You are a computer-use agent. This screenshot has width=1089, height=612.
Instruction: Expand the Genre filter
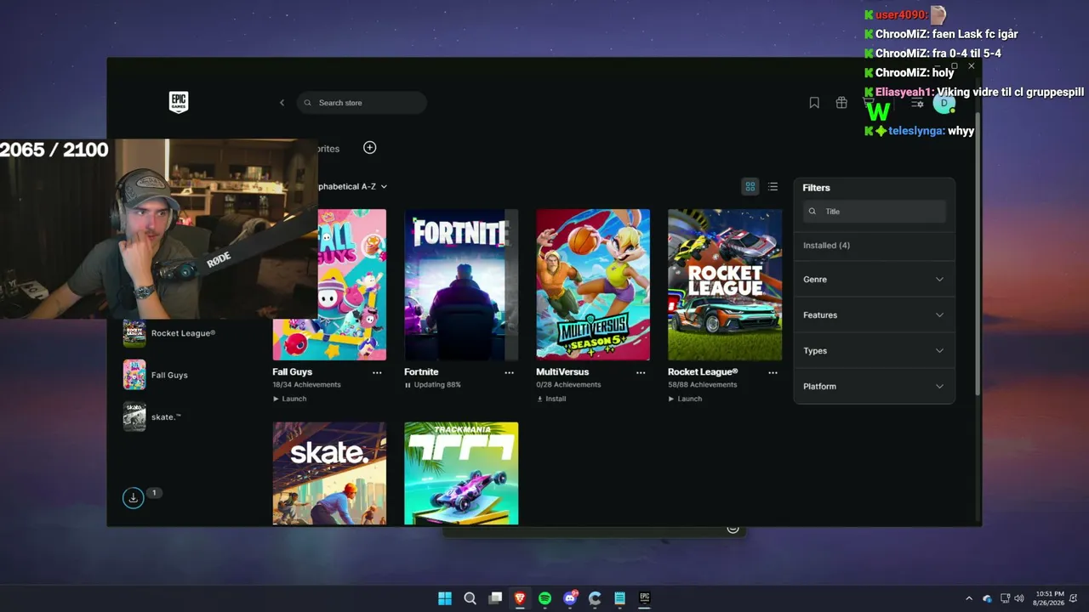pyautogui.click(x=874, y=280)
